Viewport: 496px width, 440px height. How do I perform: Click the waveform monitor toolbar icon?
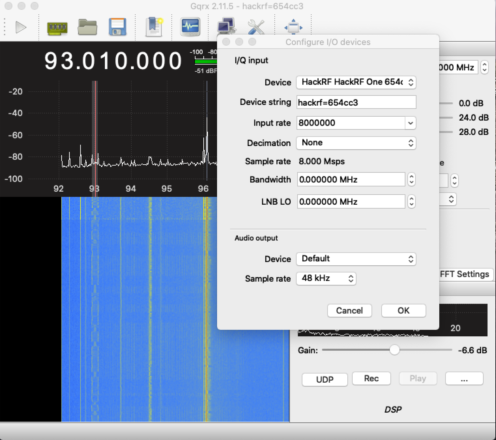pos(190,27)
